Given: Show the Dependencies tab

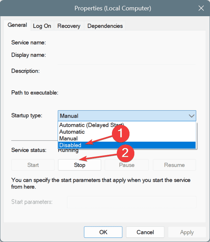Looking at the screenshot, I should (x=105, y=26).
